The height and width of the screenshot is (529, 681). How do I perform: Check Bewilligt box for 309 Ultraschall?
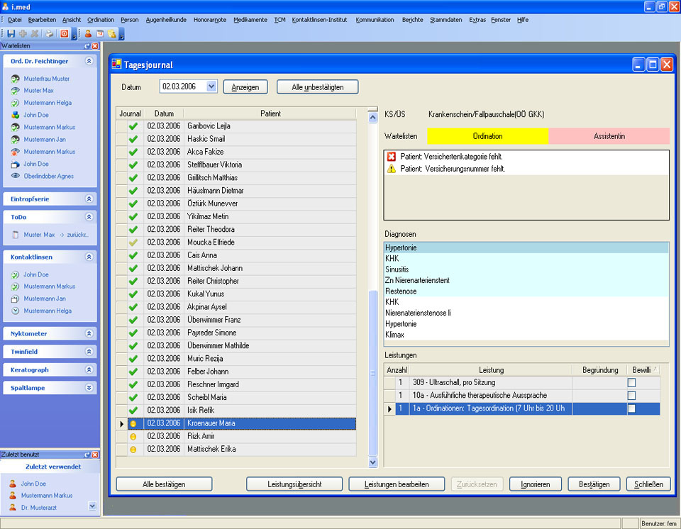tap(631, 383)
